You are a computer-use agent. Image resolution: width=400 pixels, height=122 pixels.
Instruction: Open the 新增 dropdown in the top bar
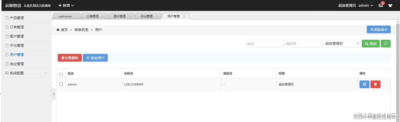66,6
